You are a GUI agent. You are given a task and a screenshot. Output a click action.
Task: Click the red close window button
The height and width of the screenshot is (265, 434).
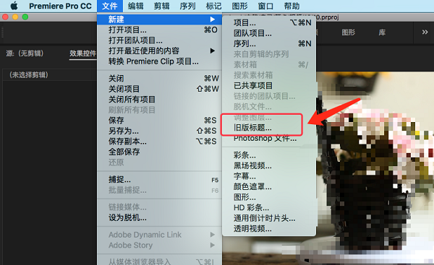coord(5,17)
